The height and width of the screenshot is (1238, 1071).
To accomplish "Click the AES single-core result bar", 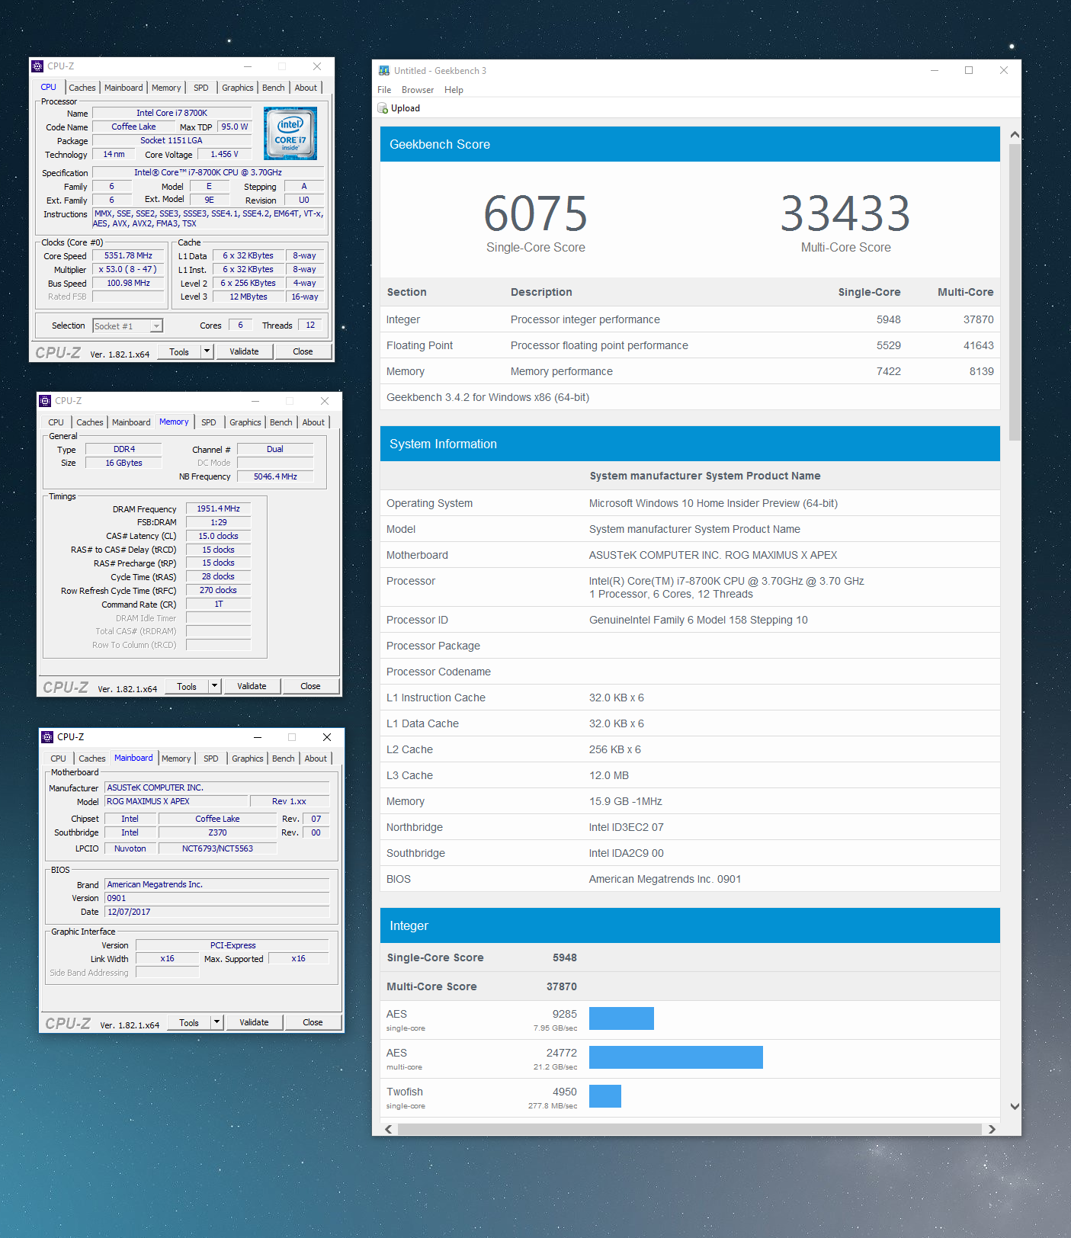I will 621,1018.
